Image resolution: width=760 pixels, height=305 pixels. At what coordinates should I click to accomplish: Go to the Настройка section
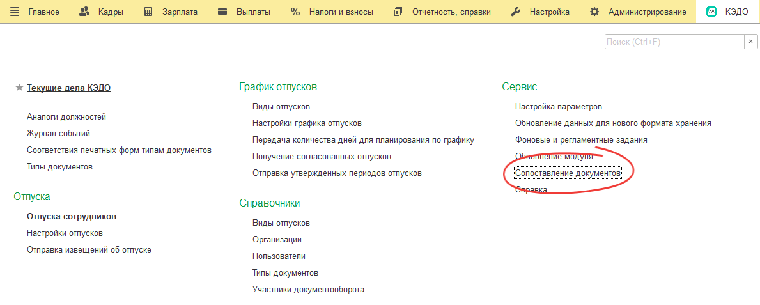pyautogui.click(x=550, y=12)
